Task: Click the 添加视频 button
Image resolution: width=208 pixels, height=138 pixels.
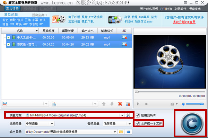Action: (12, 9)
